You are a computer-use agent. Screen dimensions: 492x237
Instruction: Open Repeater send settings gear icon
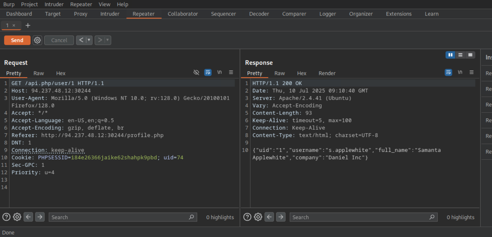pos(37,40)
